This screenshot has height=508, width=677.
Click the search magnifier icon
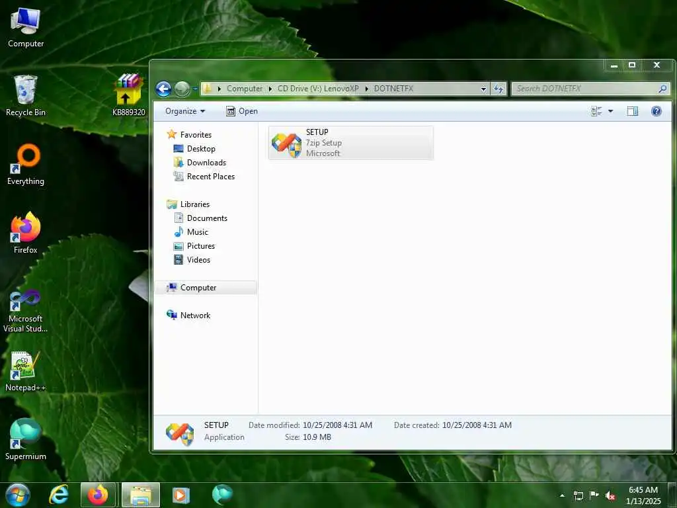click(662, 89)
